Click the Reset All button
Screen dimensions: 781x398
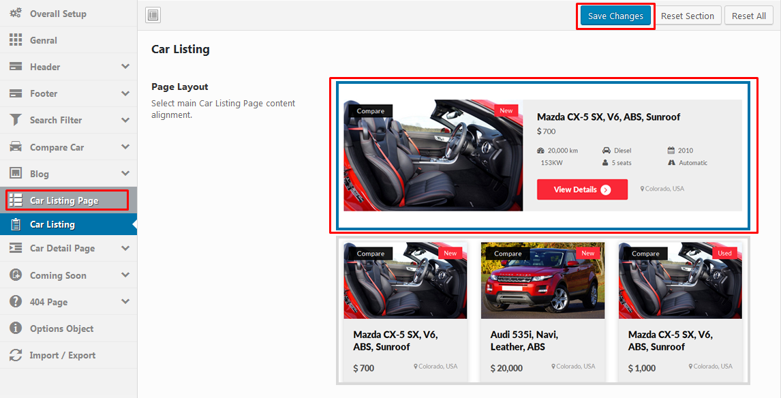tap(748, 16)
